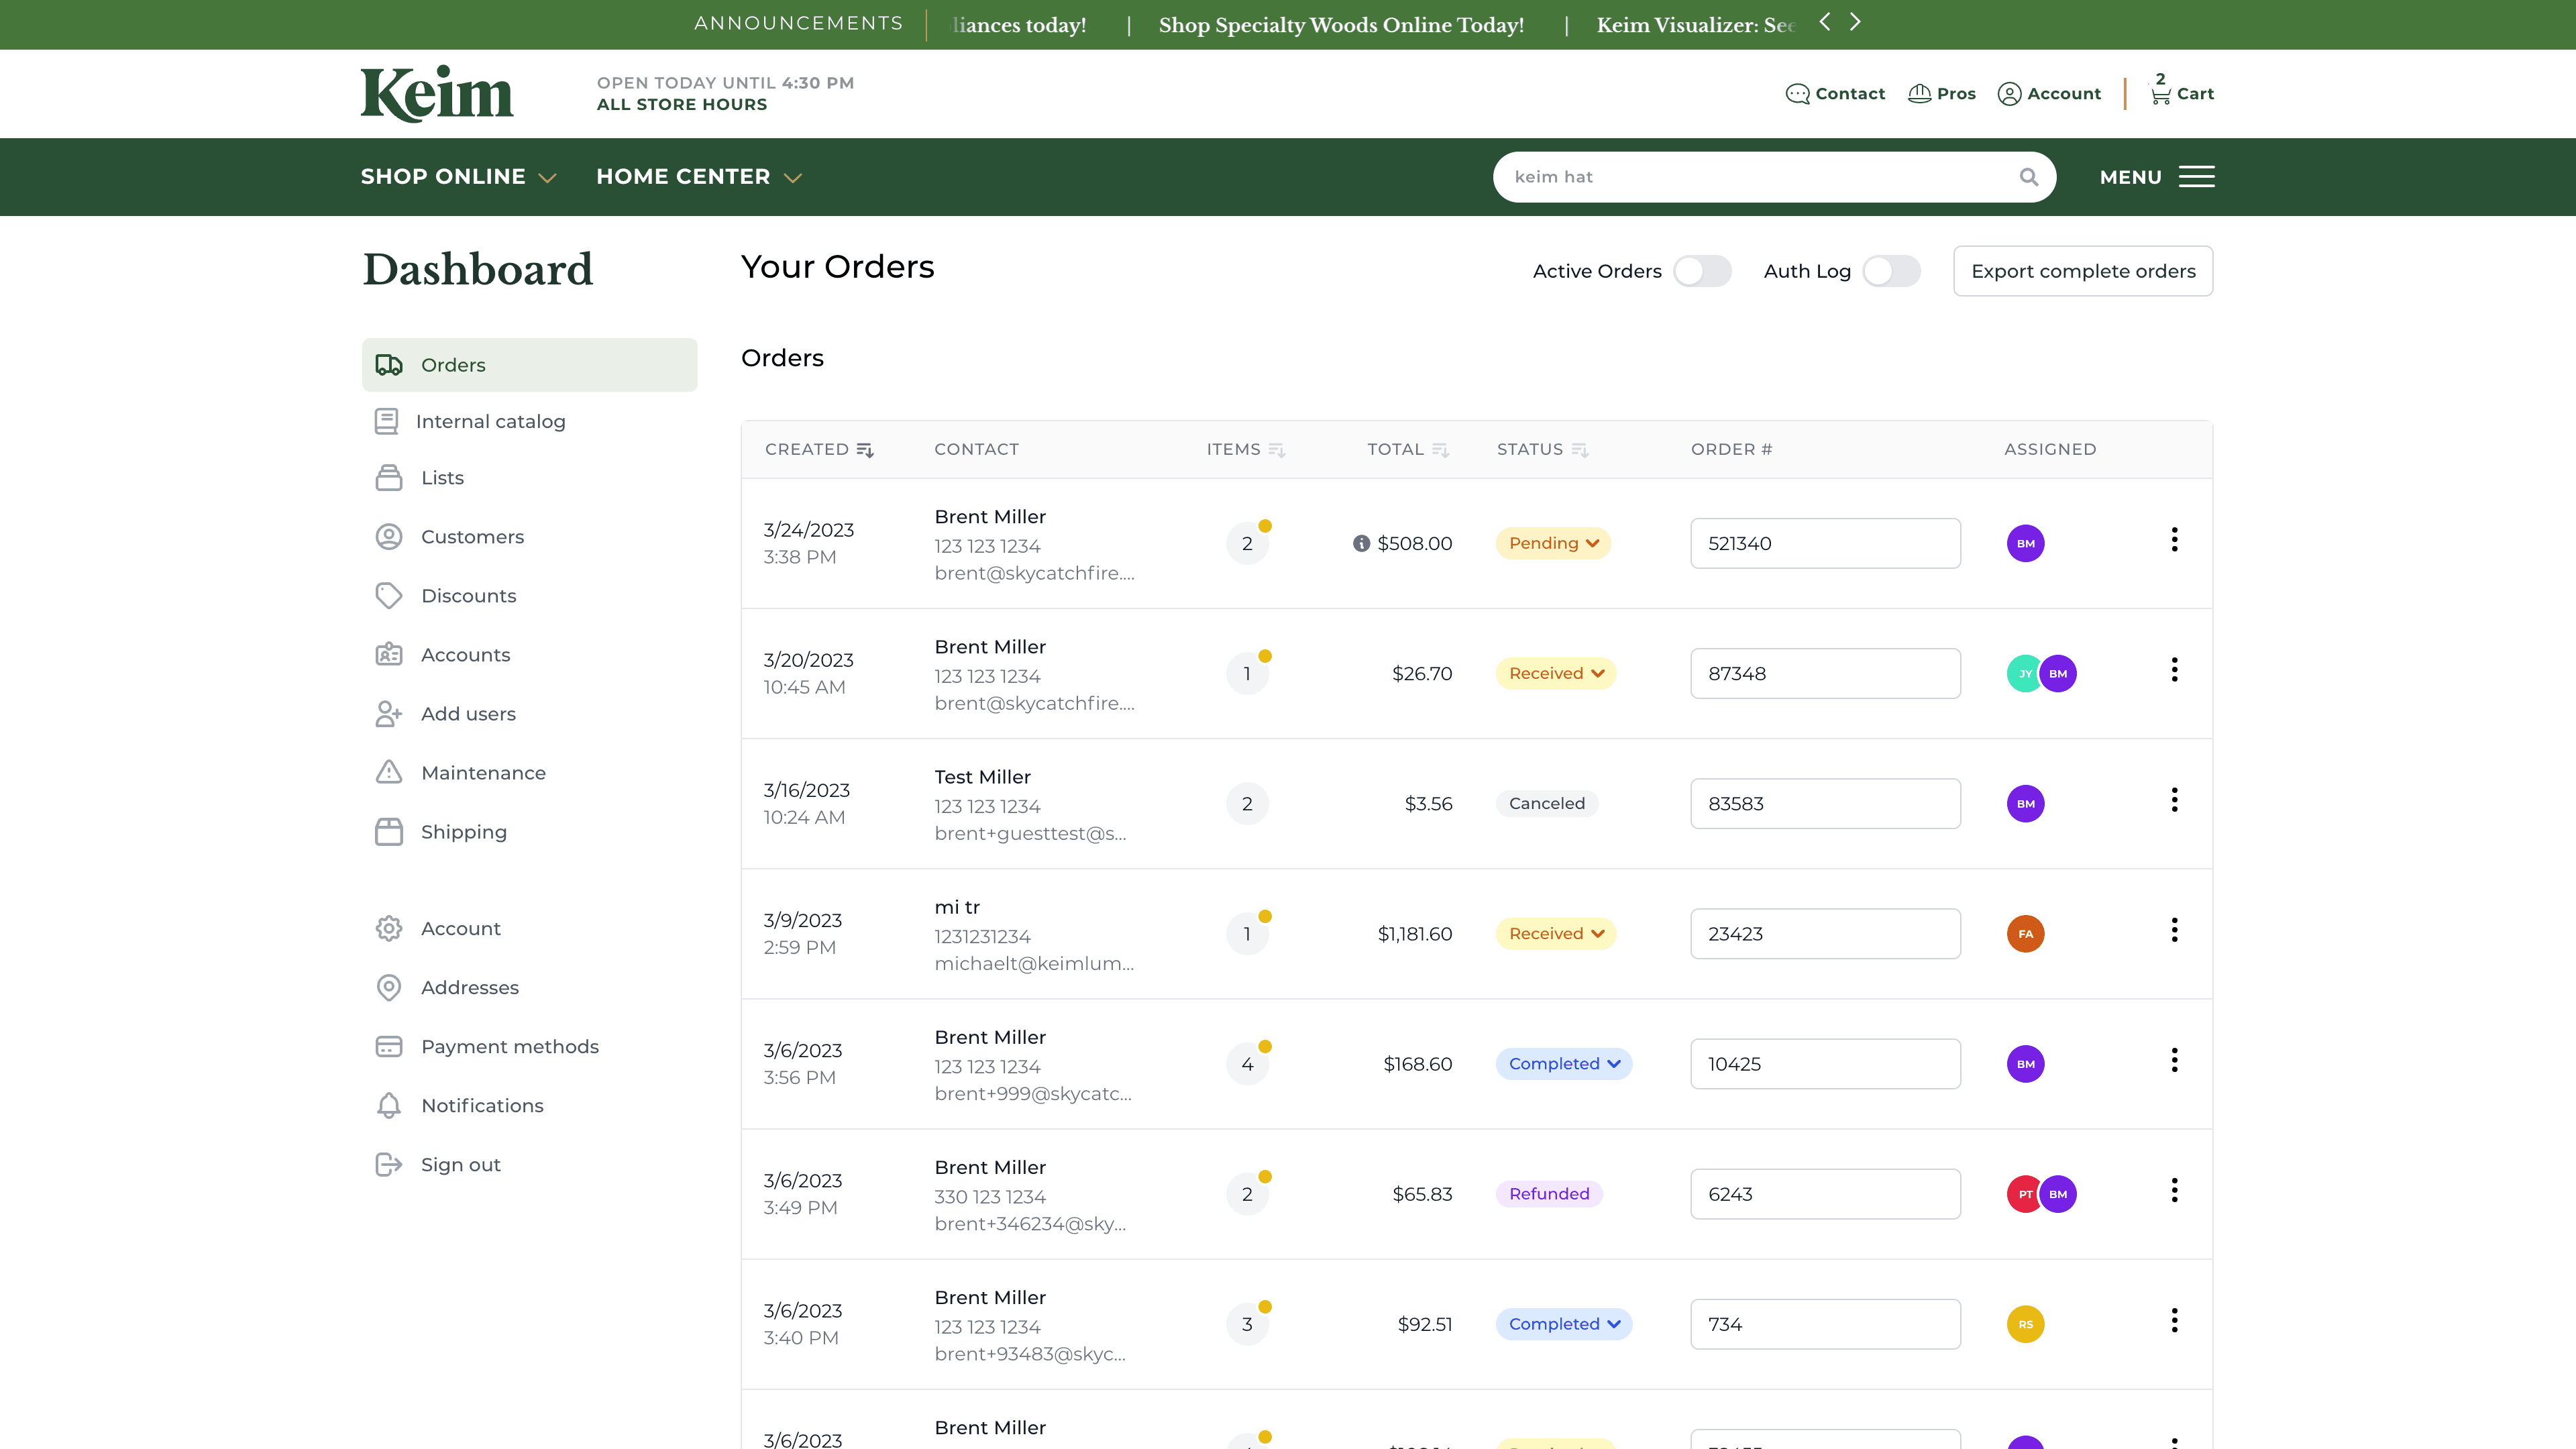Open the All Store Hours link

682,105
